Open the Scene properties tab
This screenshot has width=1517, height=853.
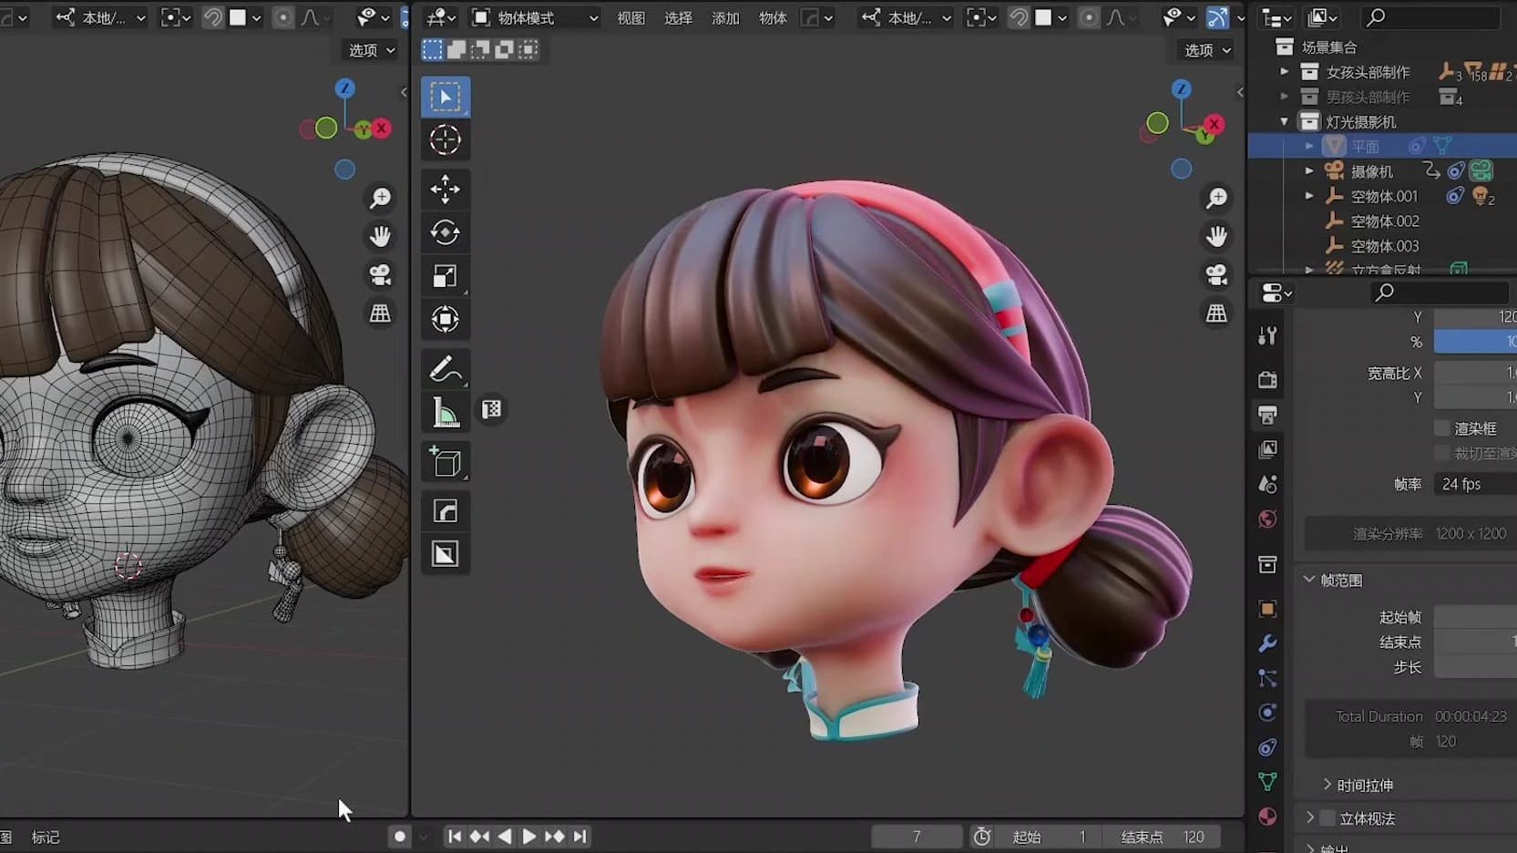[x=1267, y=484]
